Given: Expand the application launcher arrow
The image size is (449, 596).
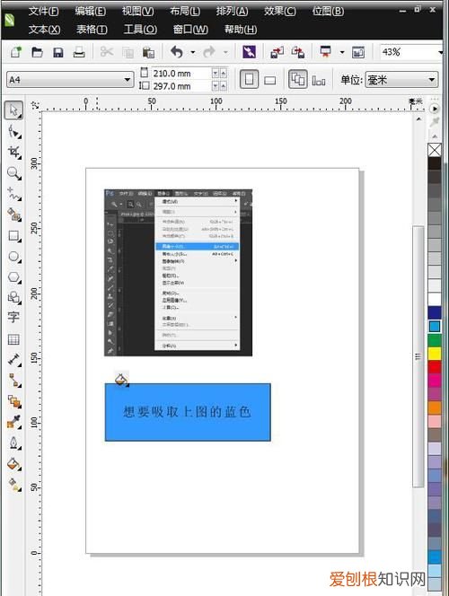Looking at the screenshot, I should [342, 52].
